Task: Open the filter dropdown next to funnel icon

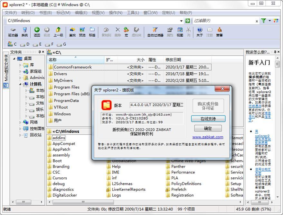Action: coord(270,21)
